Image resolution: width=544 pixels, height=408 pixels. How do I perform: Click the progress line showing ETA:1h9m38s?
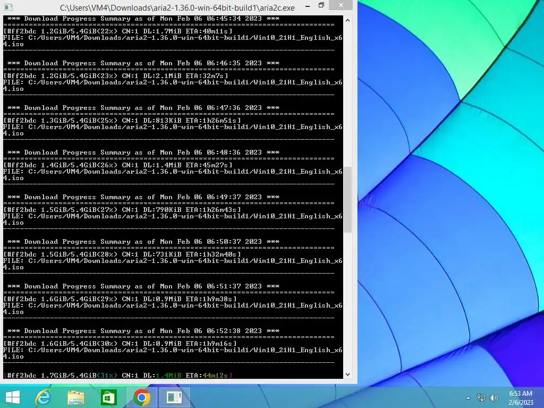coord(120,299)
